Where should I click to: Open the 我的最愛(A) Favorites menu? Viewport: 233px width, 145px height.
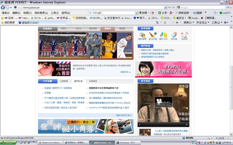(x=41, y=13)
